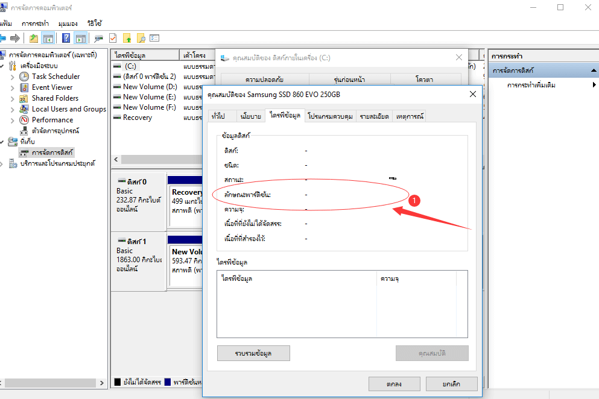The image size is (599, 399).
Task: Click the Up one level toolbar icon
Action: [34, 38]
